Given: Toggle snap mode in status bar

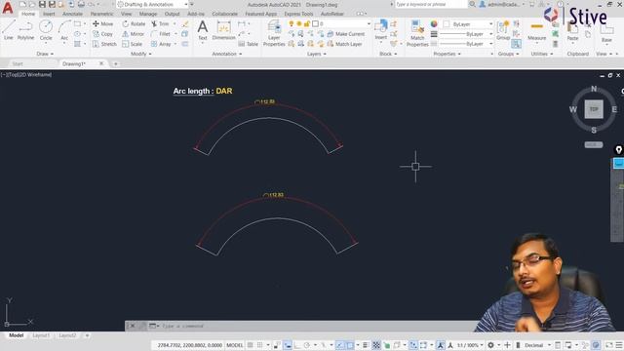Looking at the screenshot, I should click(x=259, y=345).
